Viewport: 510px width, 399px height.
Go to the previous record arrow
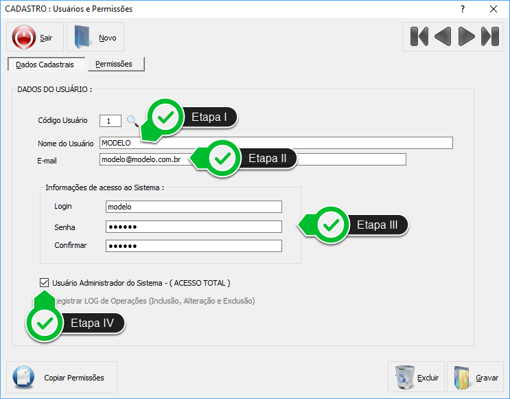pyautogui.click(x=443, y=36)
